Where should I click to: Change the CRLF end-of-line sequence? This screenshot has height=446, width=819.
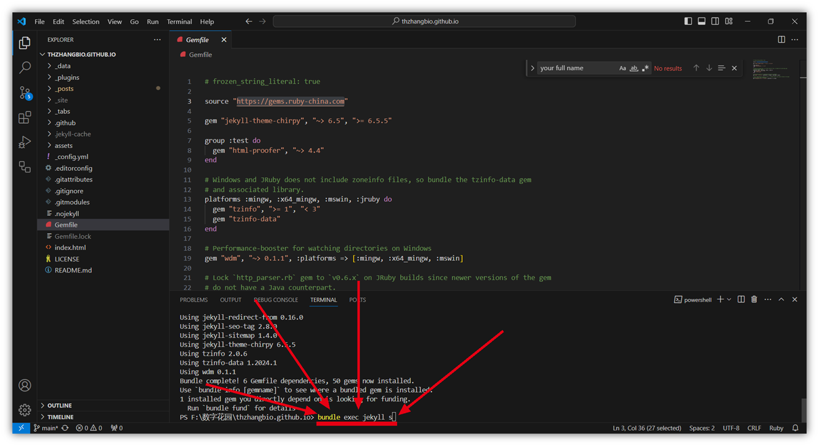coord(754,428)
